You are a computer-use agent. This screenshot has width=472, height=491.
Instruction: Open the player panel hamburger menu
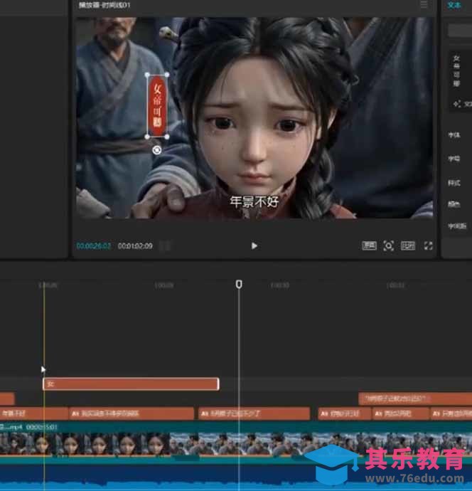click(424, 4)
